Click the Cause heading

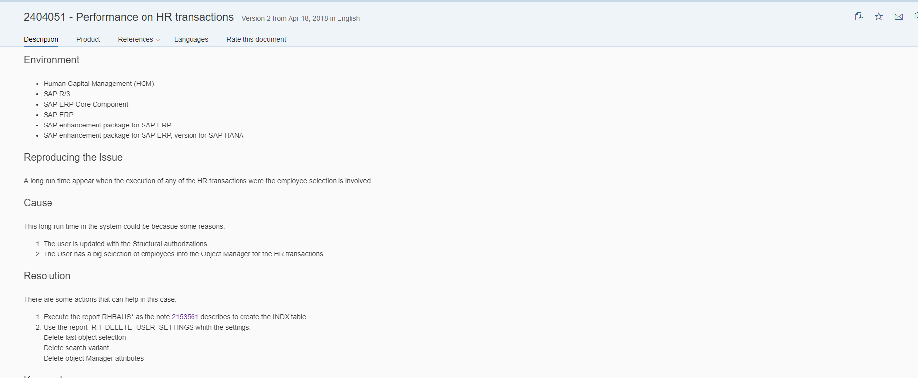click(x=38, y=203)
